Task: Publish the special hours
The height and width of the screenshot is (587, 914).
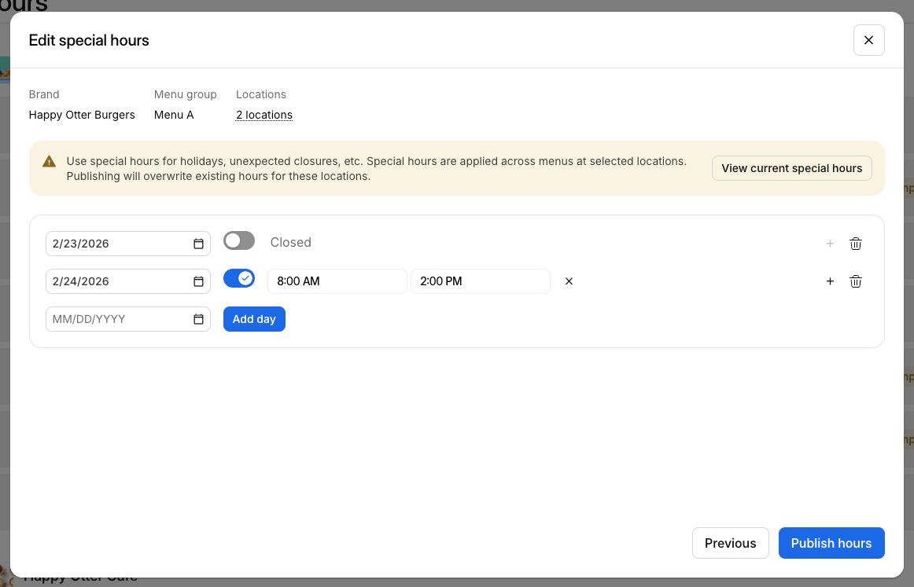Action: click(x=831, y=543)
